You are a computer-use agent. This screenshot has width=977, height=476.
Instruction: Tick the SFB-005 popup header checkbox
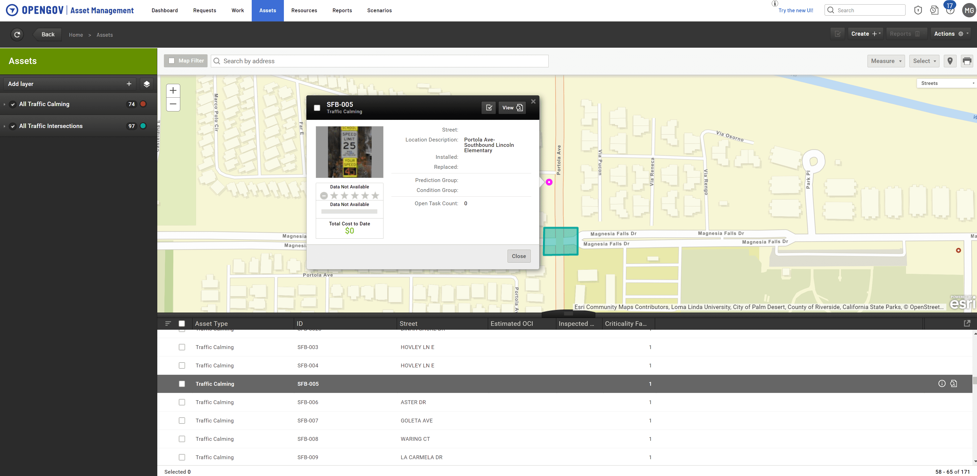317,108
